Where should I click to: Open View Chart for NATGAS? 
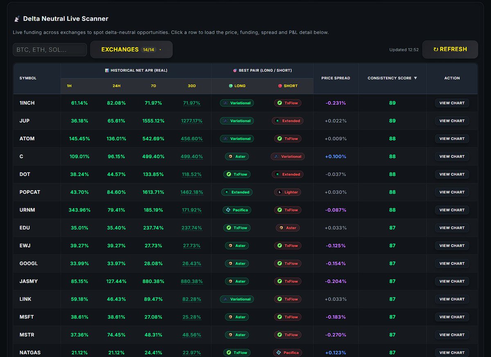coord(452,353)
